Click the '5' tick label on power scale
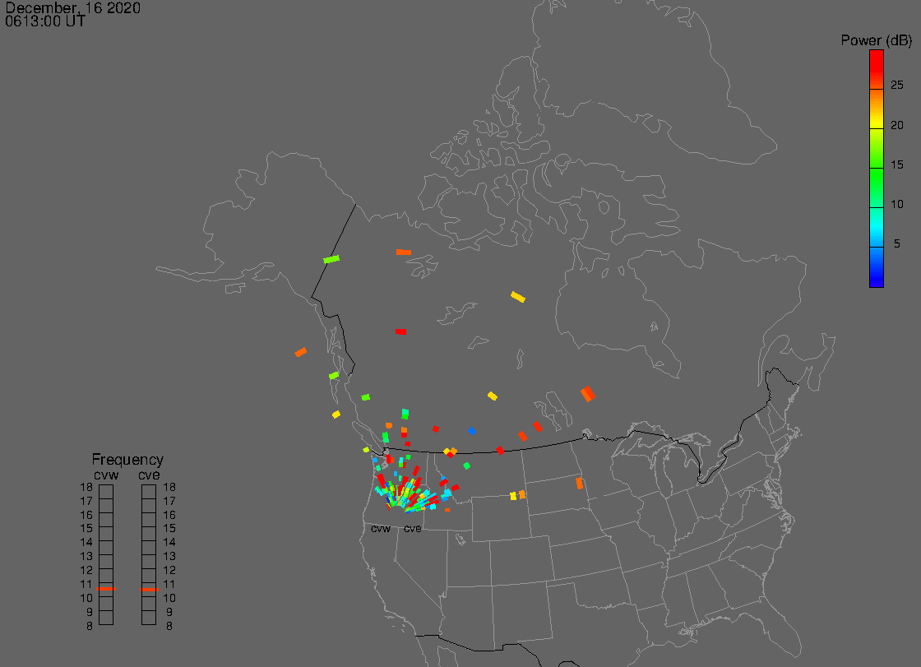921x667 pixels. (x=897, y=244)
